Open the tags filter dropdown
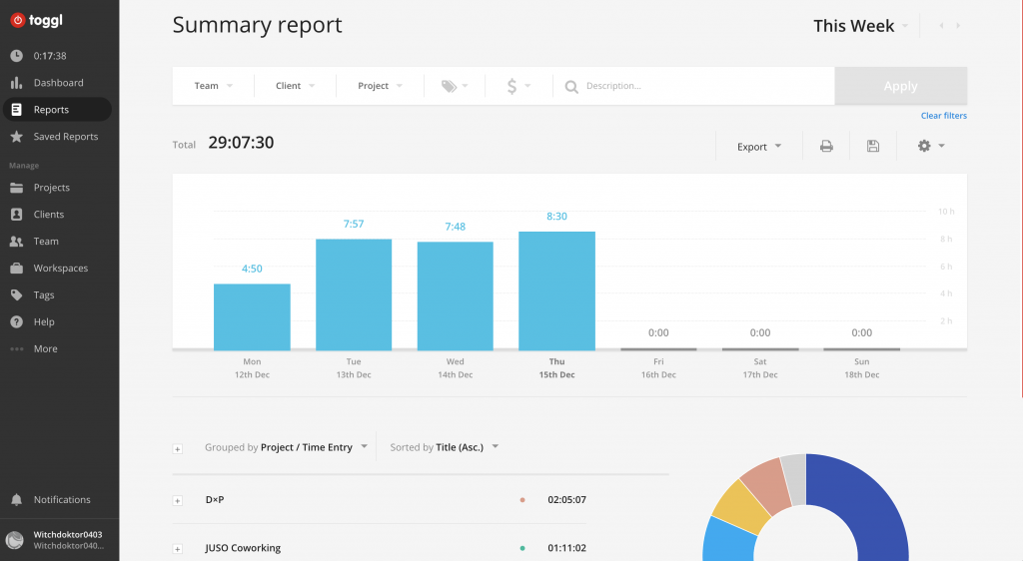 click(455, 86)
